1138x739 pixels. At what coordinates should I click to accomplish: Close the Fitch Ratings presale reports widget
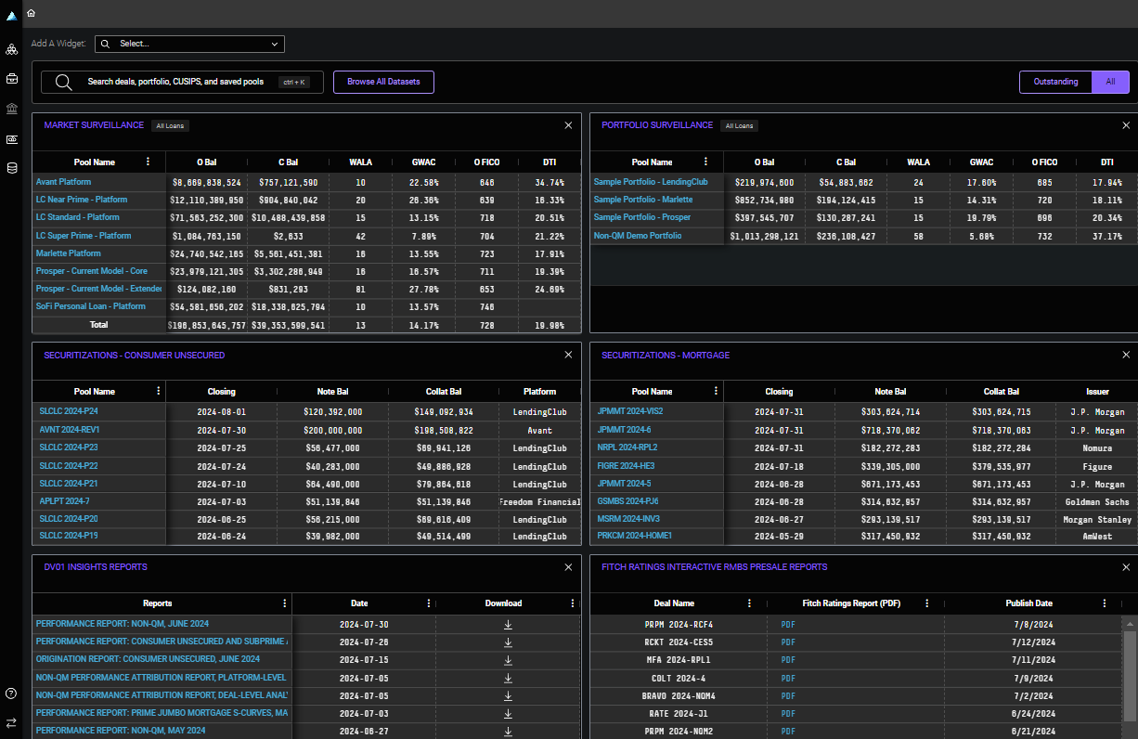click(x=1126, y=567)
